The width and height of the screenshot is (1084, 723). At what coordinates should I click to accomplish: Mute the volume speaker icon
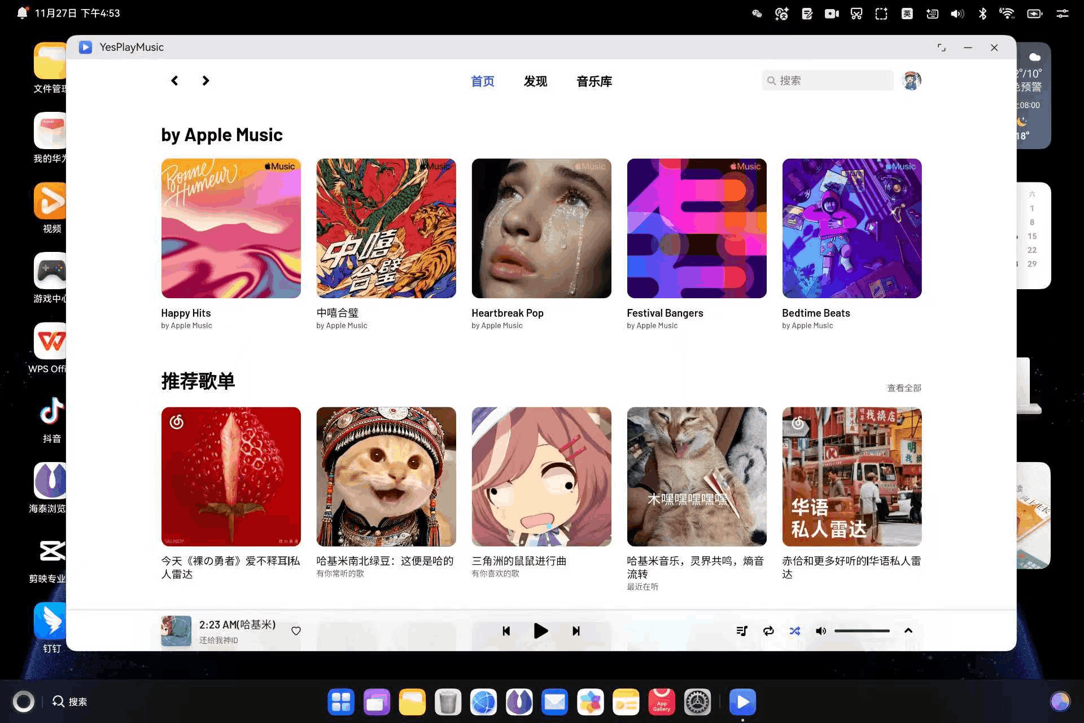pos(820,631)
